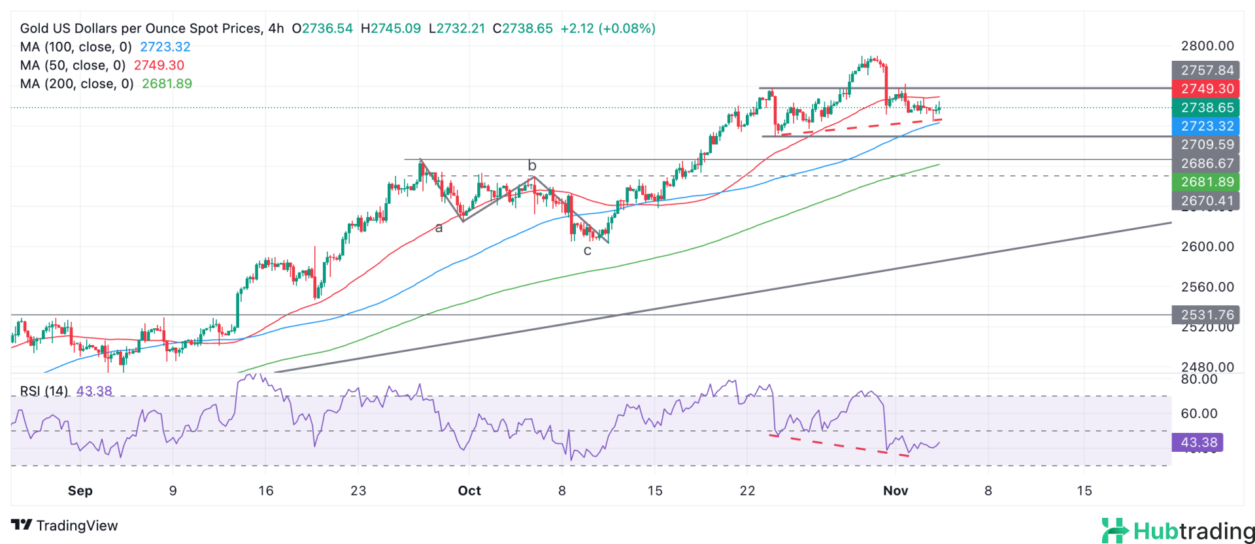Click the teal 2738.65 current price label
The image size is (1255, 544).
(x=1206, y=108)
